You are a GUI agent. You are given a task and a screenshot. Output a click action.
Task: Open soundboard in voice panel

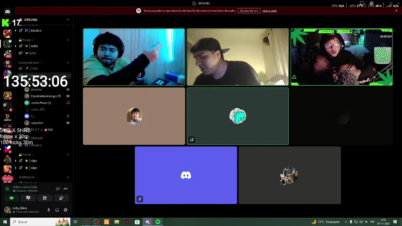[x=61, y=198]
